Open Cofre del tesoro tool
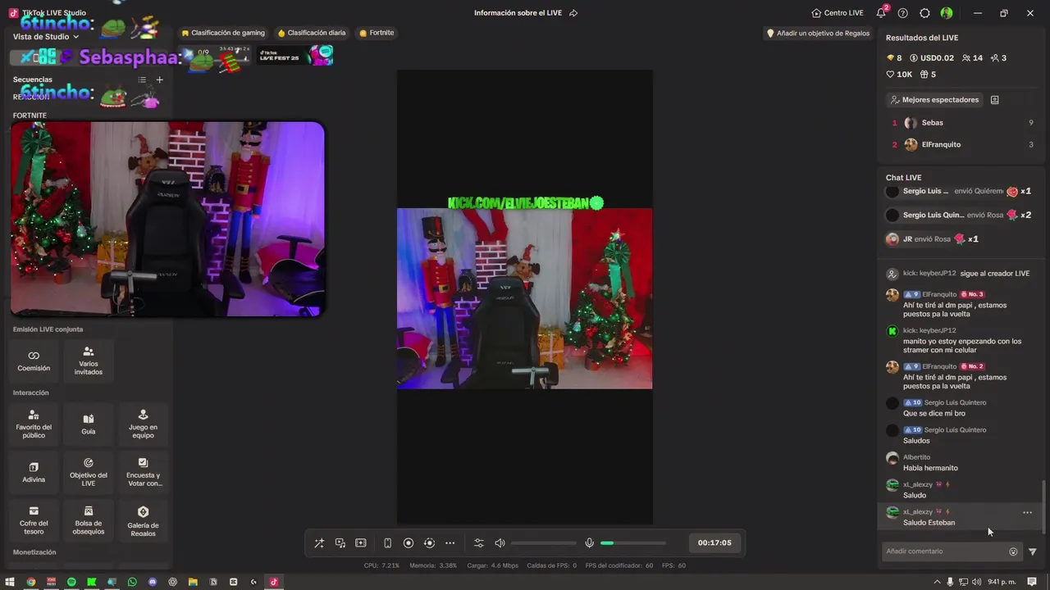Screen dimensions: 1050x590 tap(34, 520)
